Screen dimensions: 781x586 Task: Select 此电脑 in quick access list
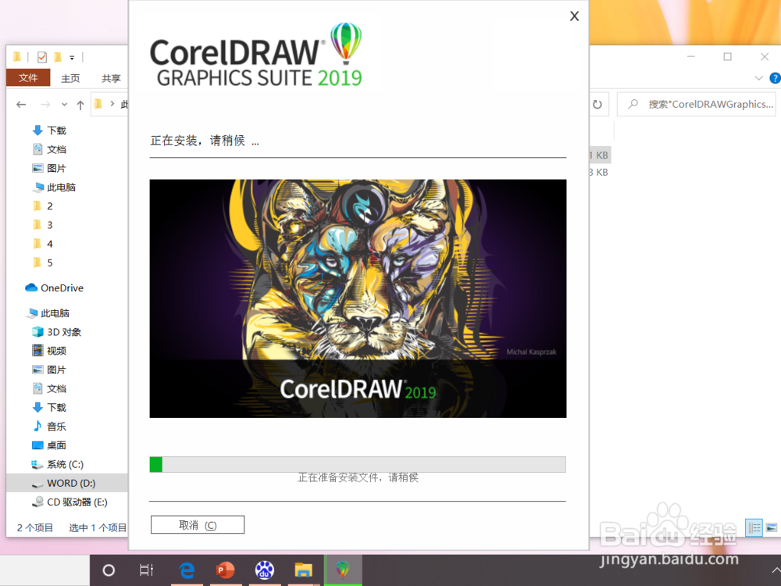pos(54,188)
